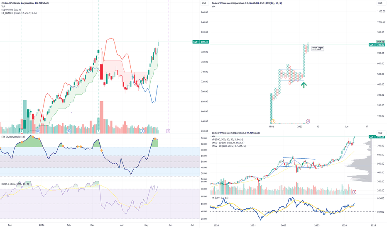The width and height of the screenshot is (387, 228).
Task: Select the Vol legend on weekly chart
Action: coord(213,136)
